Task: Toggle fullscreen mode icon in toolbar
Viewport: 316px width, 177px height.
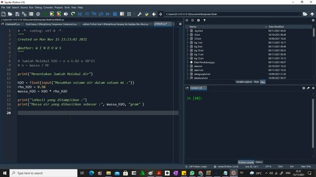Action: [x=129, y=14]
